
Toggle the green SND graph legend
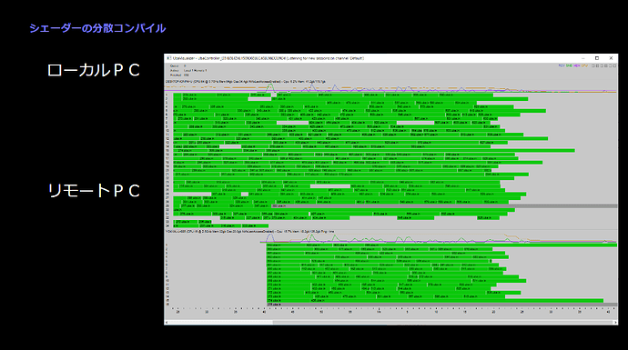pos(569,65)
